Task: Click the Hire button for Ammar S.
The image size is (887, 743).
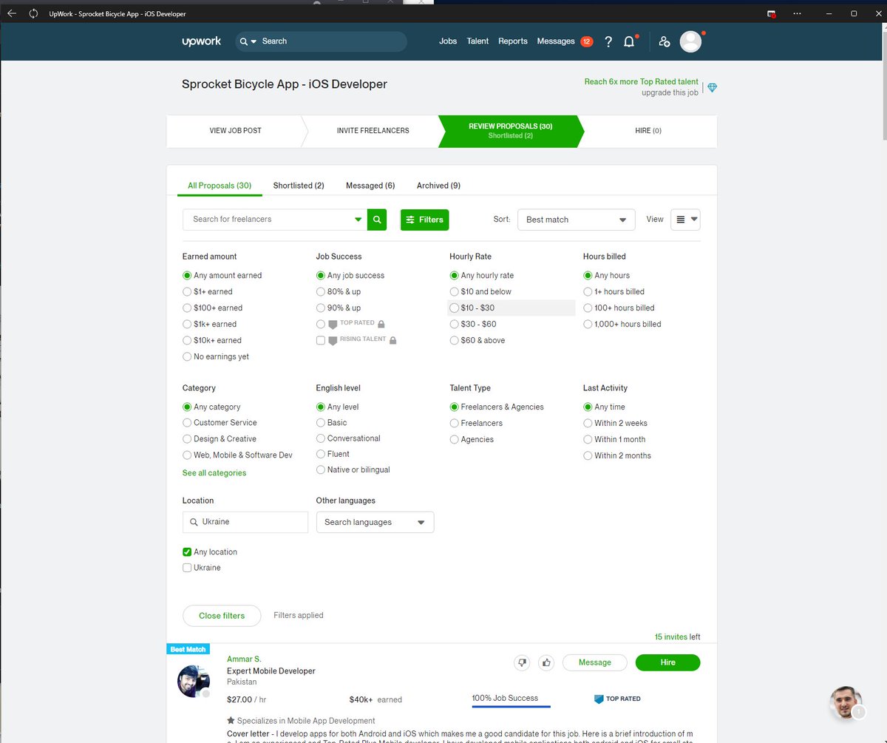Action: pos(667,662)
